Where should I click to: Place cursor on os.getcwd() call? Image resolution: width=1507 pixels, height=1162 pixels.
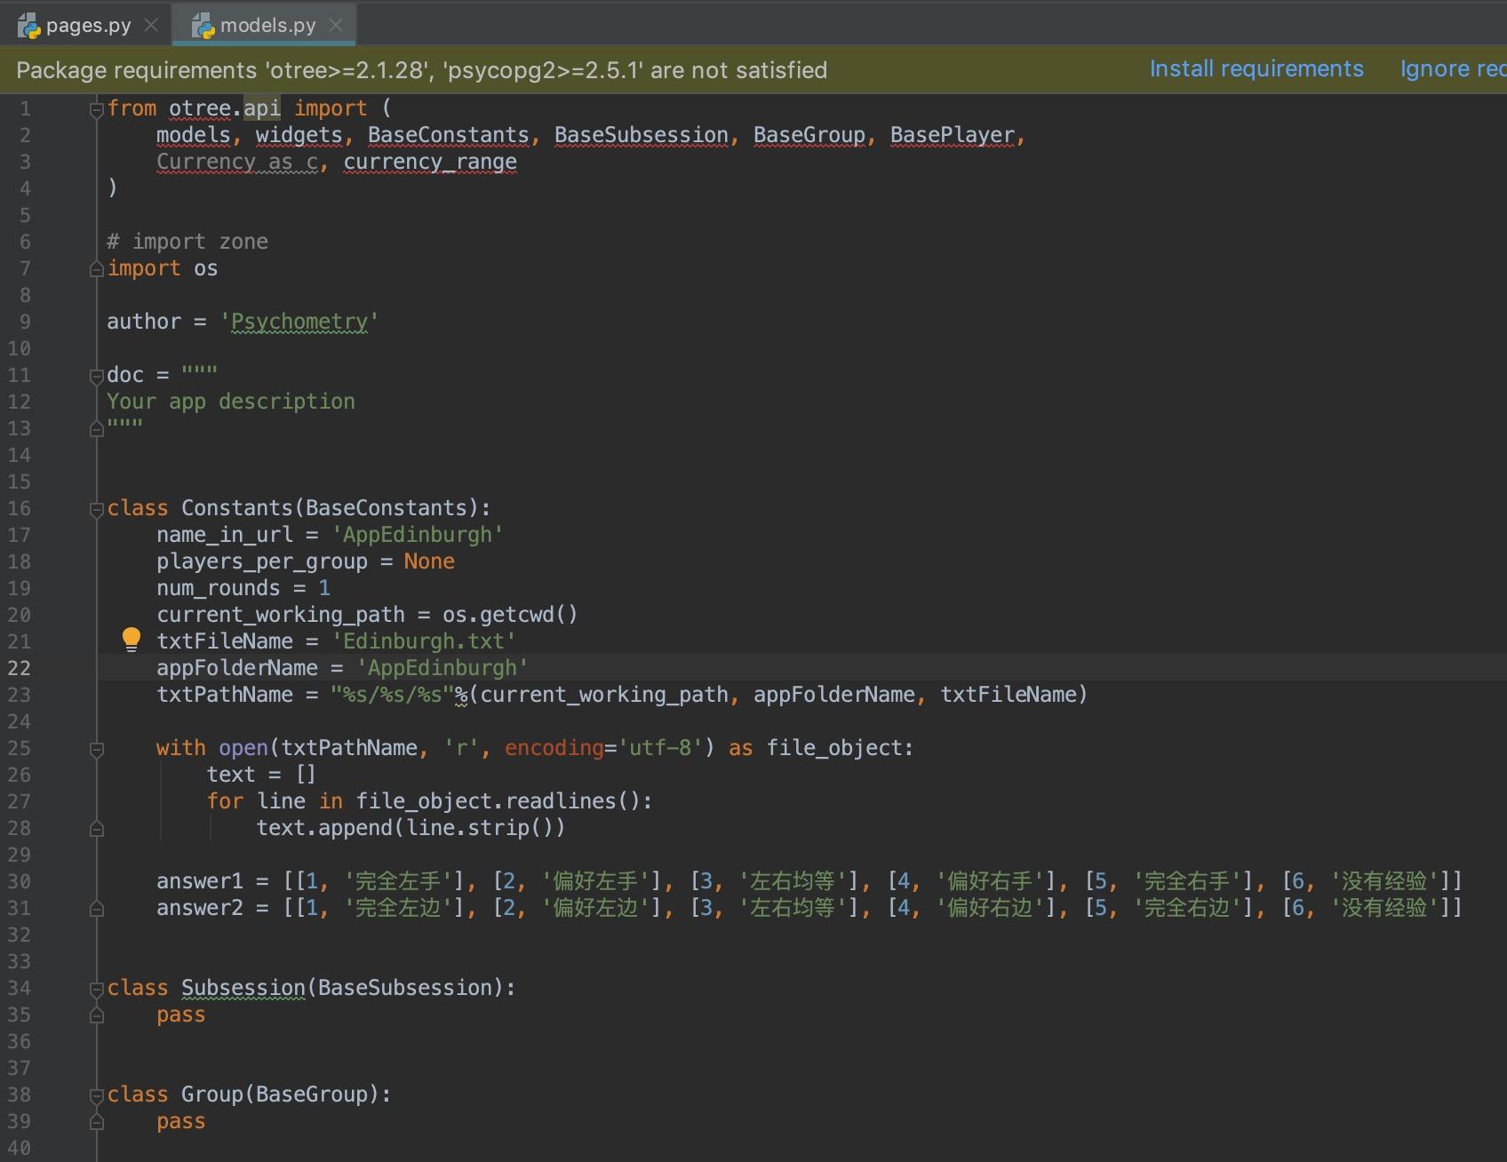[x=510, y=615]
